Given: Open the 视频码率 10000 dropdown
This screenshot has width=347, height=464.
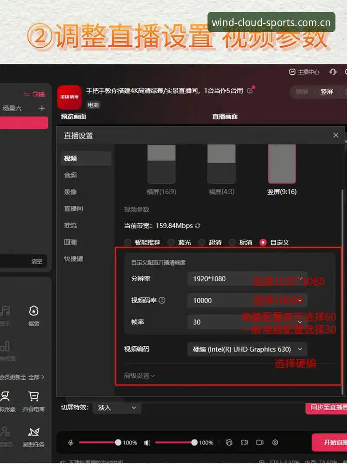Looking at the screenshot, I should [247, 300].
